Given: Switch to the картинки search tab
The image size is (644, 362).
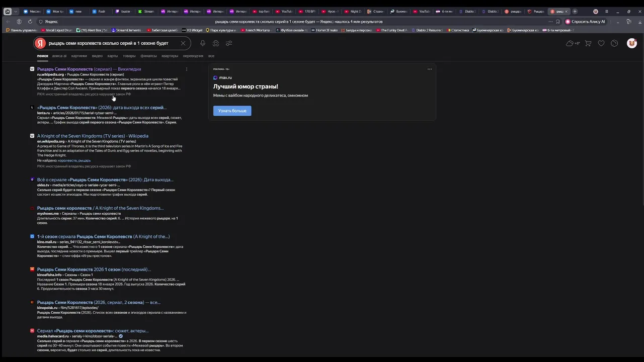Looking at the screenshot, I should pos(79,56).
